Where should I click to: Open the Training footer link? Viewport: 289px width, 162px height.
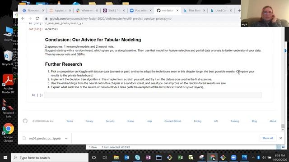point(235,121)
